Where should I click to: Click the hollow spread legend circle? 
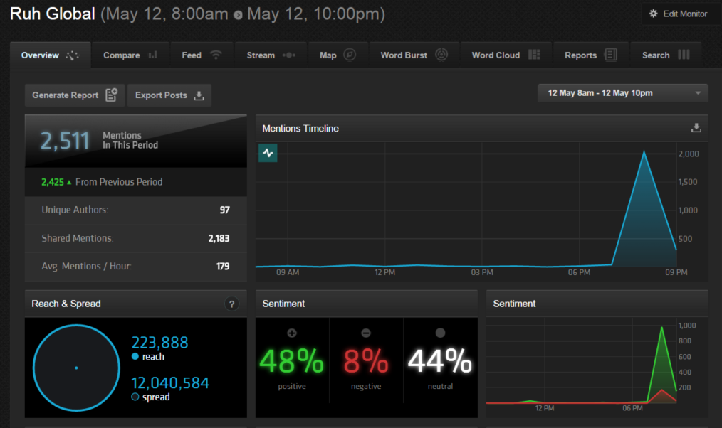(x=135, y=397)
